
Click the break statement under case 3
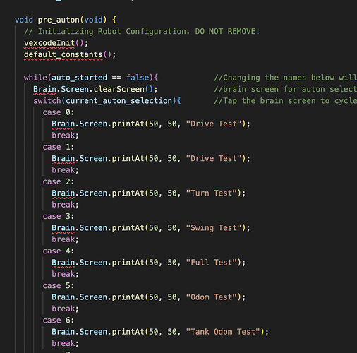[63, 239]
